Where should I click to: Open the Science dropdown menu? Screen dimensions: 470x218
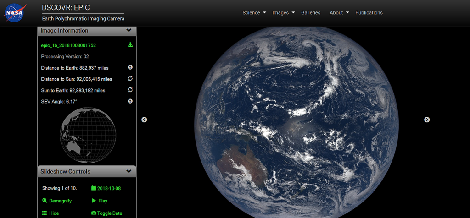(x=254, y=13)
